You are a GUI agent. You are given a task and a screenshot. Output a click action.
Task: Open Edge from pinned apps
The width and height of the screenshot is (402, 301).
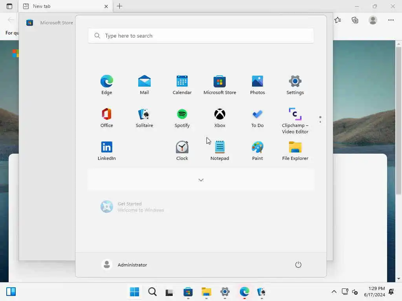tap(107, 85)
